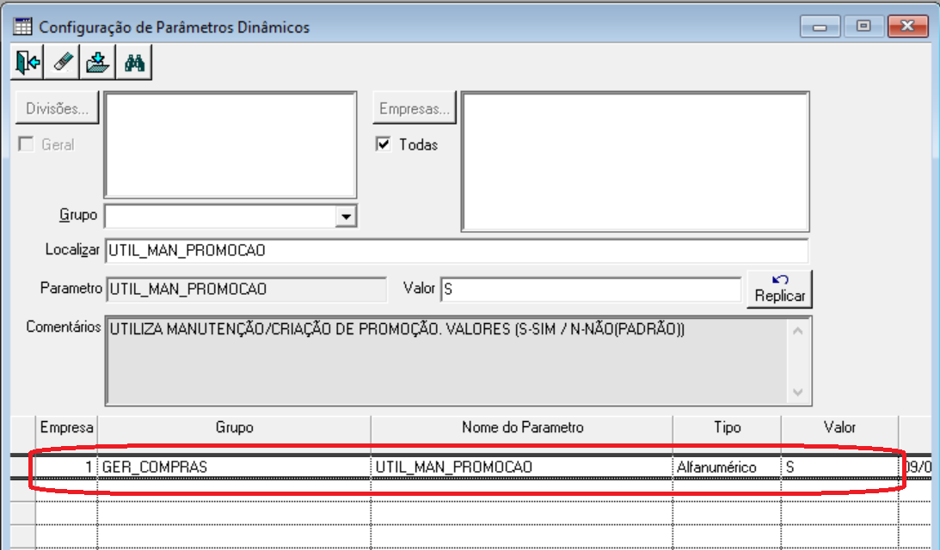Viewport: 940px width, 550px height.
Task: Select the Alfanumérico cell in the grid
Action: click(x=728, y=467)
